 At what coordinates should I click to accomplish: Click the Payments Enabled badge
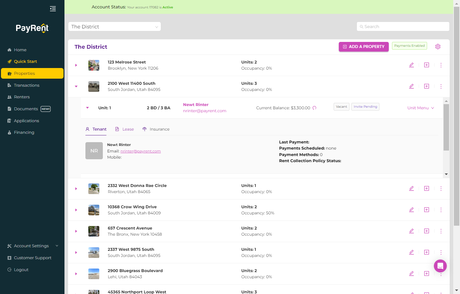409,46
